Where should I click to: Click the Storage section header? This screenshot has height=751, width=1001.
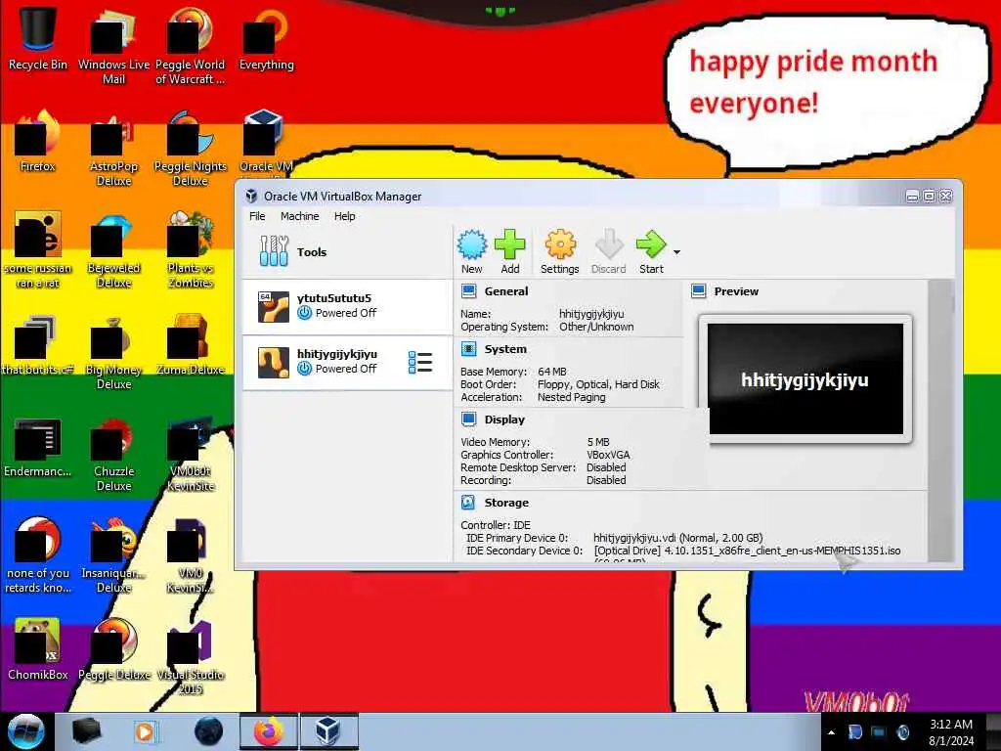pos(506,503)
